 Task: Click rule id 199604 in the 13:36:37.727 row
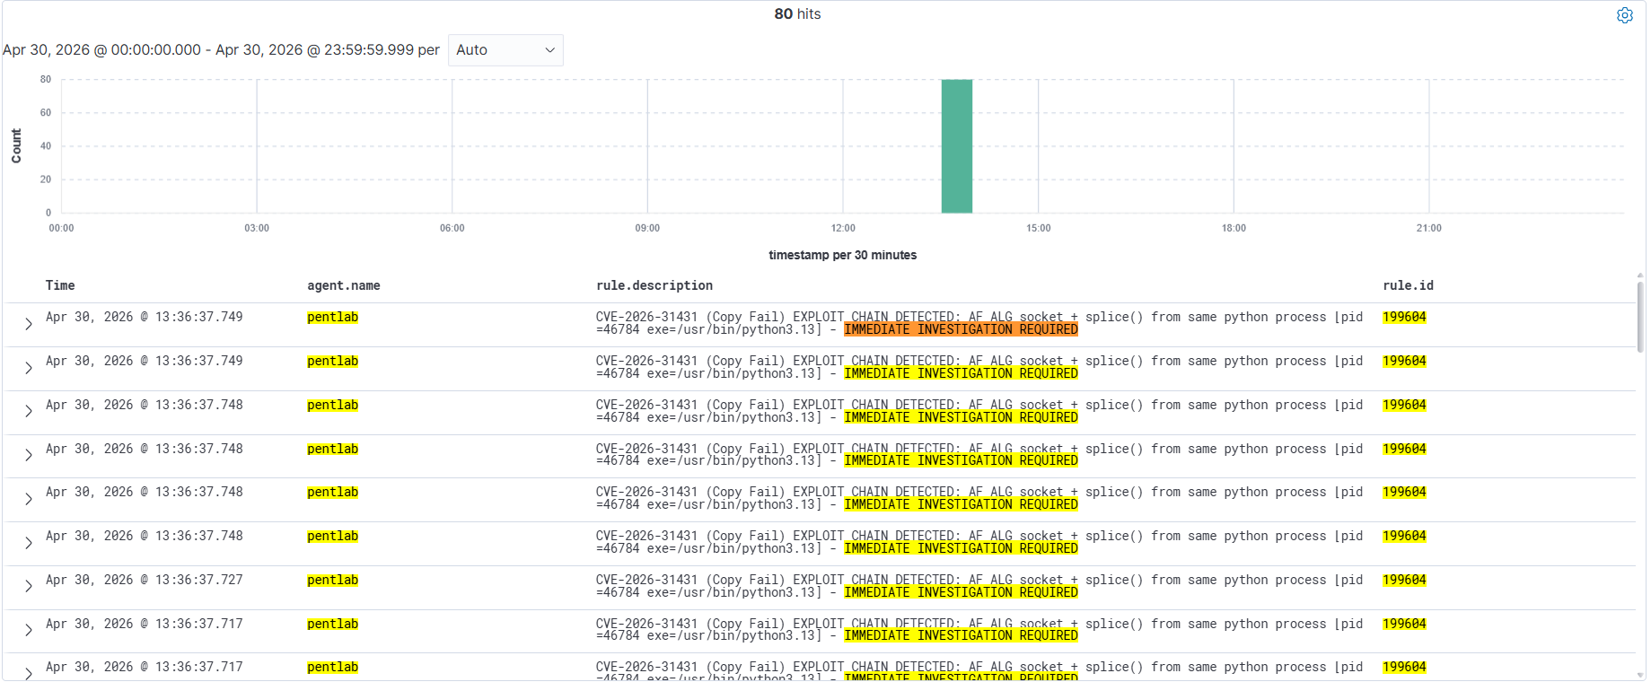(1404, 580)
